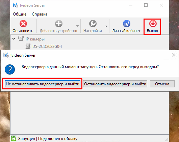Choose Остановить видеосервер и выйти

pos(115,84)
